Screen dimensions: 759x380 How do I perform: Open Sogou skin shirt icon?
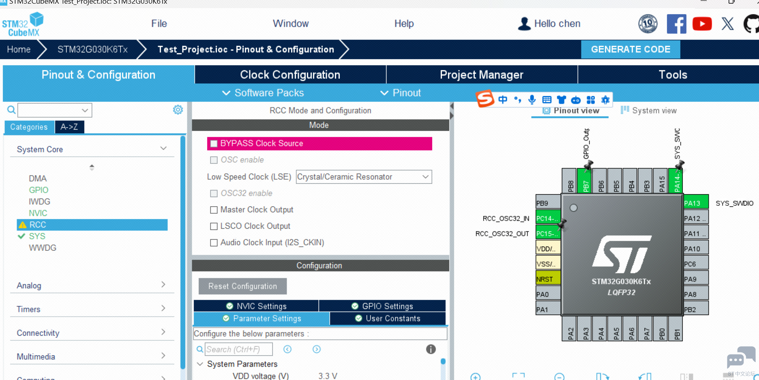pos(561,100)
